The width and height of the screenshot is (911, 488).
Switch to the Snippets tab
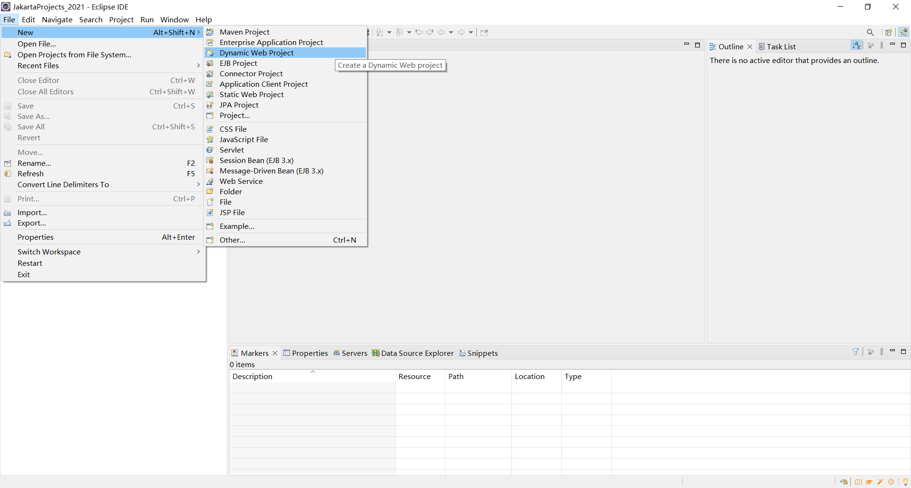(x=478, y=353)
